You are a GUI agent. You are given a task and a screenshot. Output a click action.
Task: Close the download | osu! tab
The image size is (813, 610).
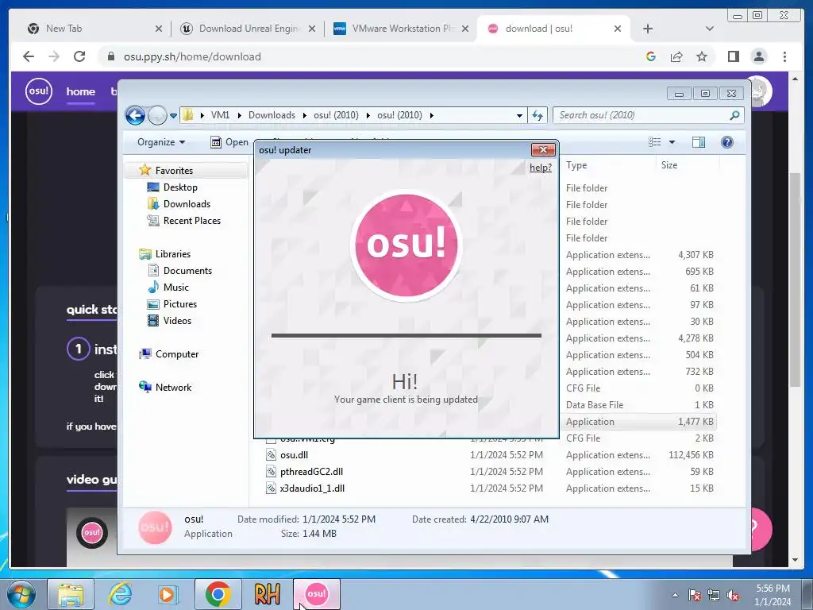click(617, 29)
